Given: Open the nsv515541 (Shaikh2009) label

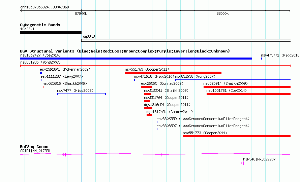Looking at the screenshot, I should click(166, 90).
